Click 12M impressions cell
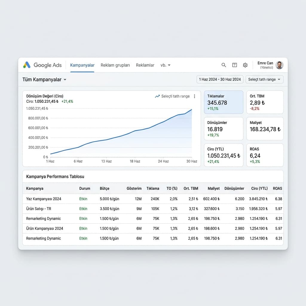This screenshot has height=306, width=306. click(x=138, y=199)
